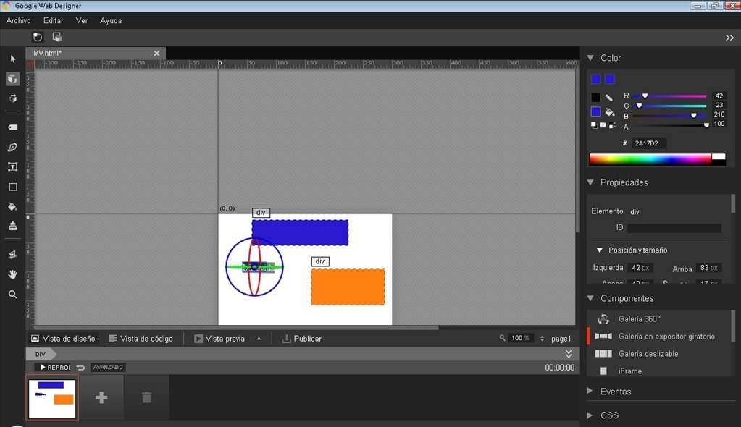Click the stroke pencil icon in Color panel

[x=609, y=98]
